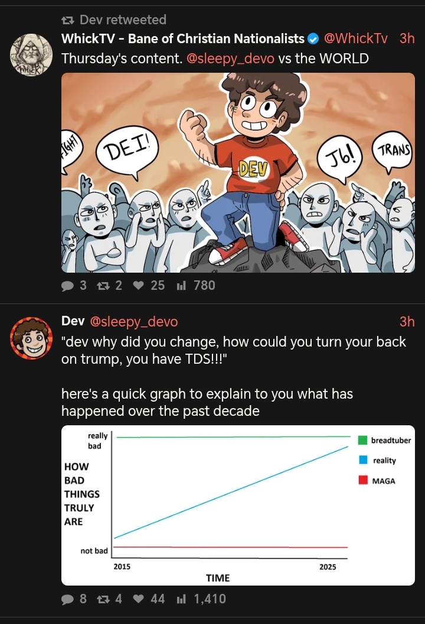Open the How Bad Things Are graph image

click(x=238, y=505)
